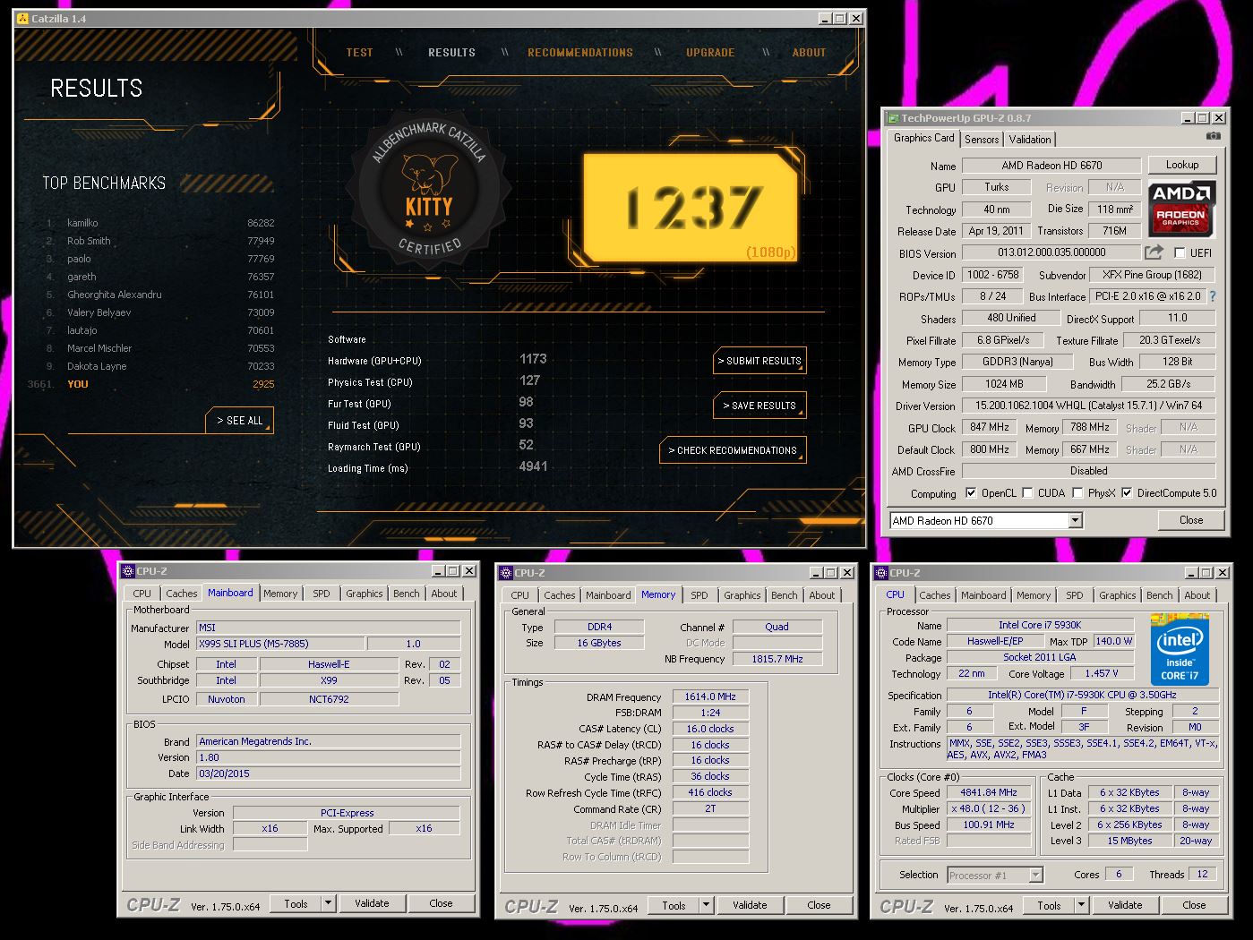Viewport: 1253px width, 940px height.
Task: Switch to About tab in CPU-Z Mainboard window
Action: pos(444,594)
